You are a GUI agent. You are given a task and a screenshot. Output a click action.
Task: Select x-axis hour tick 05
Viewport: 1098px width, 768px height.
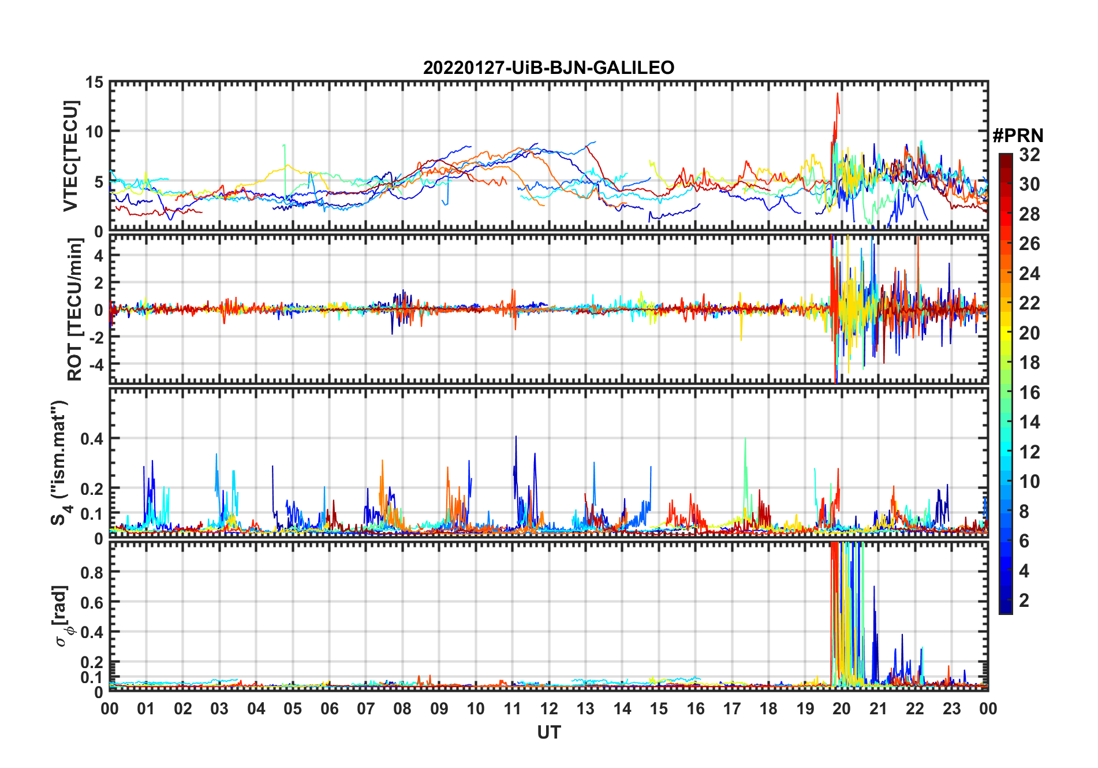tap(293, 709)
